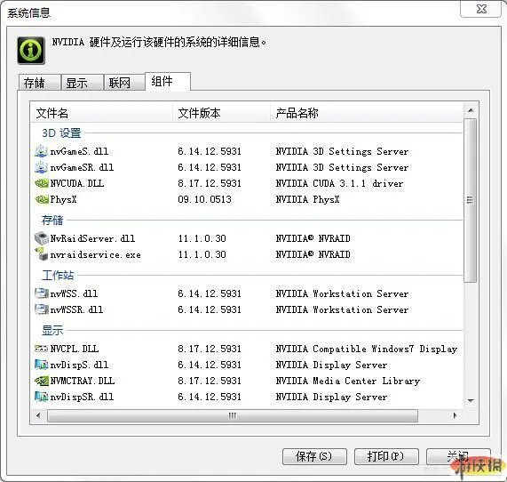Sort by the 文件名 column header
The image size is (507, 482).
point(101,113)
